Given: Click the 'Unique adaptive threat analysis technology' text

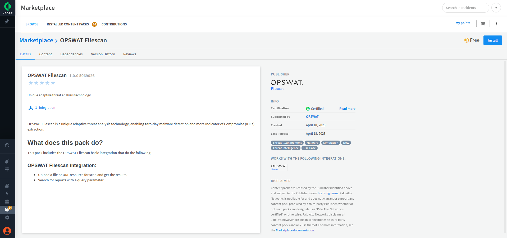Looking at the screenshot, I should [59, 95].
